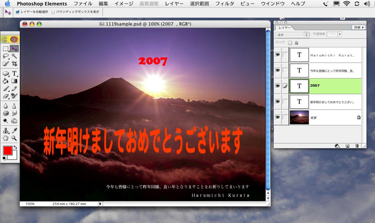Image resolution: width=375 pixels, height=223 pixels.
Task: Select the Type (T) tool in toolbox
Action: [x=14, y=73]
